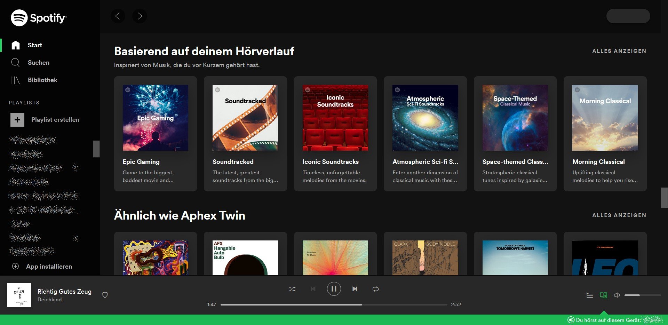This screenshot has height=325, width=668.
Task: Open the AFX Hangable Auto Bulb album
Action: point(245,258)
